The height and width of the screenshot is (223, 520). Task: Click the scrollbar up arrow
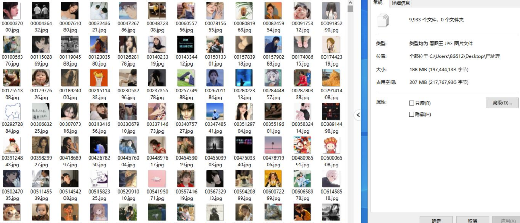pyautogui.click(x=350, y=2)
